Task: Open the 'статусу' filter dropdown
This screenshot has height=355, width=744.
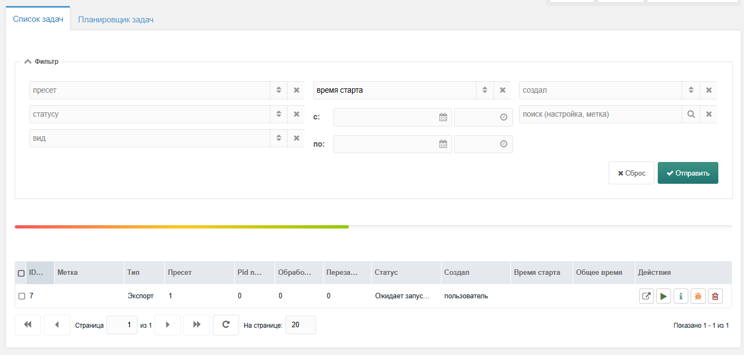Action: pos(278,115)
